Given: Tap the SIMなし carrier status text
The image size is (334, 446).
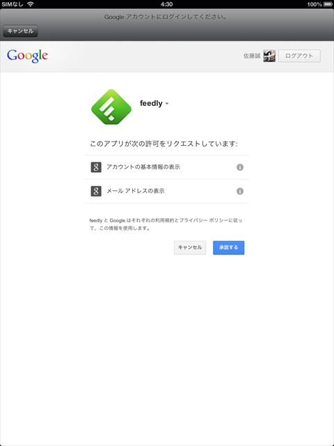Looking at the screenshot, I should 13,4.
